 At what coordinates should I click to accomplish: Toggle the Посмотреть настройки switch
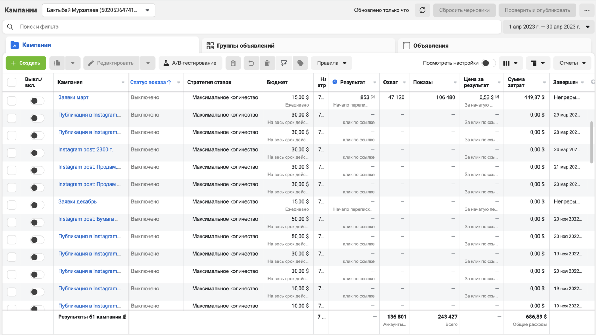pyautogui.click(x=488, y=63)
